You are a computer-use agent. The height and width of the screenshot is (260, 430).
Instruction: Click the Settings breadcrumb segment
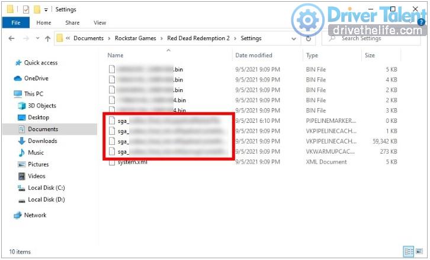(x=251, y=38)
